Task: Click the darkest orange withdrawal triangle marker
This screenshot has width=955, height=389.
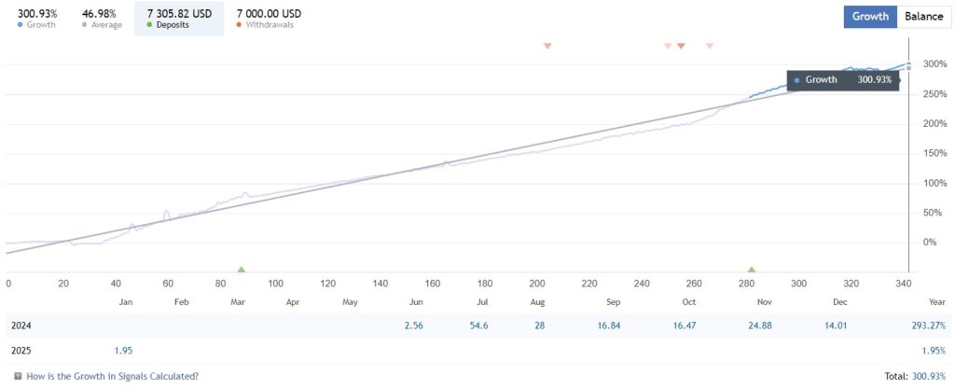Action: click(681, 46)
